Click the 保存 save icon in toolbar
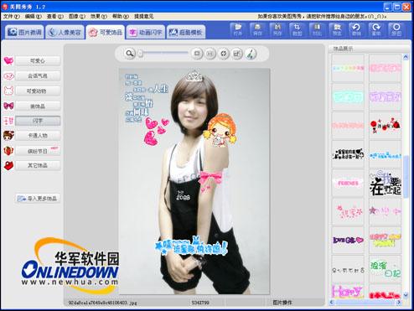414x311 pixels. click(x=257, y=30)
